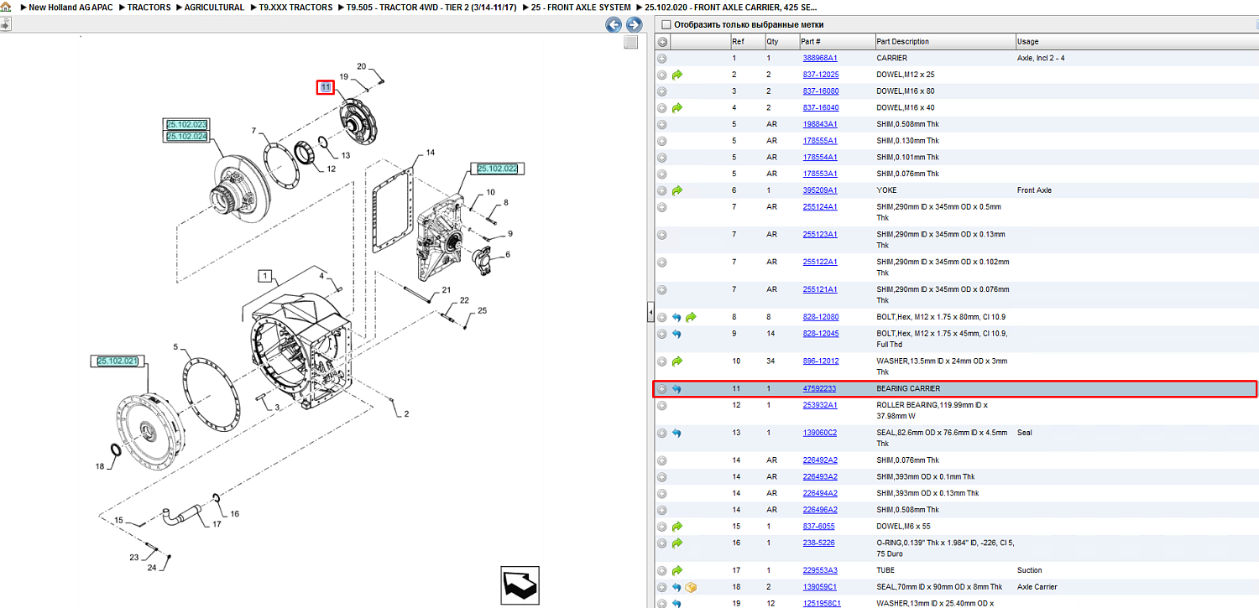1259x608 pixels.
Task: Click the blue arrow on the 139059C1 row
Action: [x=677, y=587]
